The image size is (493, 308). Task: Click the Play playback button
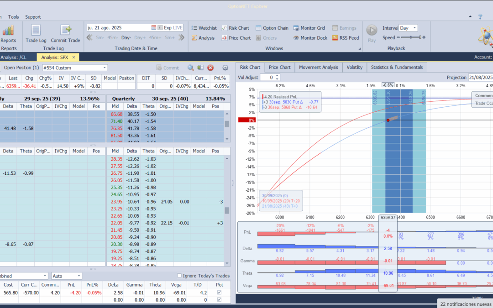[372, 31]
